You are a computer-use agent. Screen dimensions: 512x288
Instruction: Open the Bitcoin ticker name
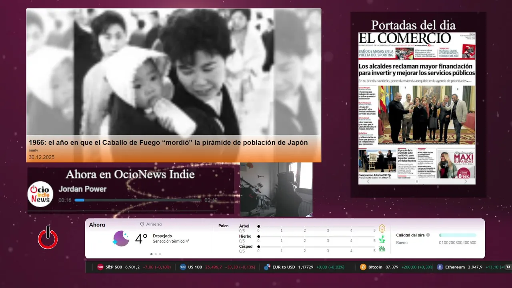(375, 267)
